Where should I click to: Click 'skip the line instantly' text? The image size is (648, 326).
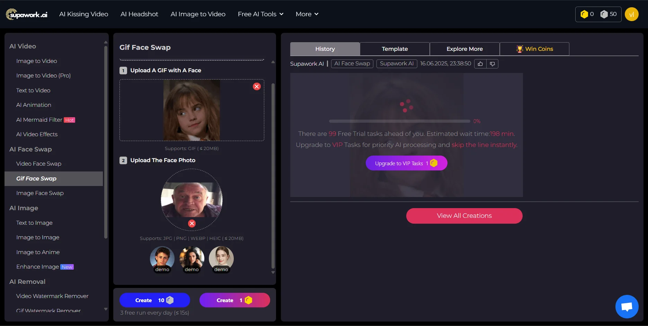(x=484, y=145)
